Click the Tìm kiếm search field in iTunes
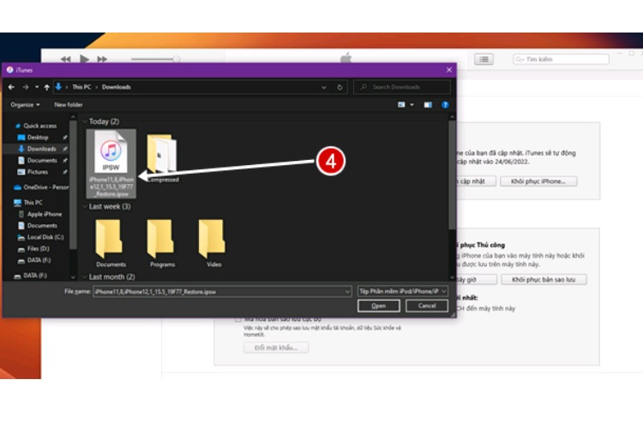Screen dimensions: 643x421 (561, 59)
